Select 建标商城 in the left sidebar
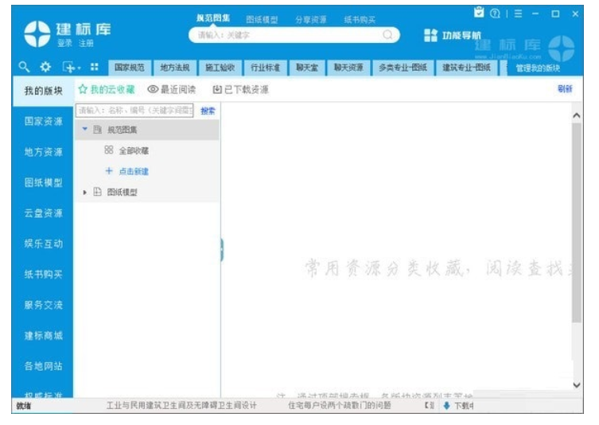Image resolution: width=599 pixels, height=425 pixels. click(x=43, y=336)
